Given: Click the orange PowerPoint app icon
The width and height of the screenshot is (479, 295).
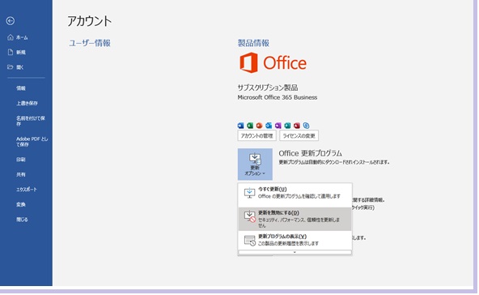Looking at the screenshot, I should 260,126.
